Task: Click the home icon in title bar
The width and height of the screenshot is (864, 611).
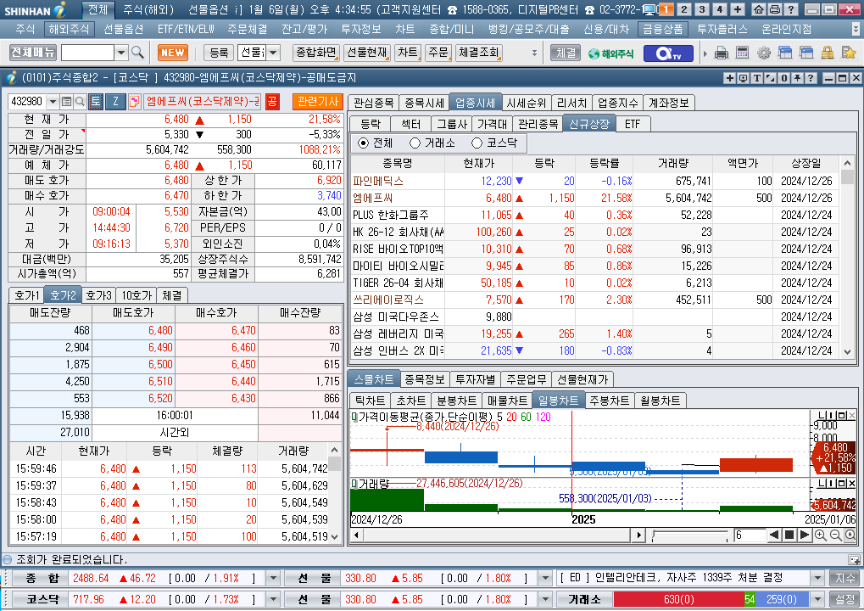Action: 759,9
